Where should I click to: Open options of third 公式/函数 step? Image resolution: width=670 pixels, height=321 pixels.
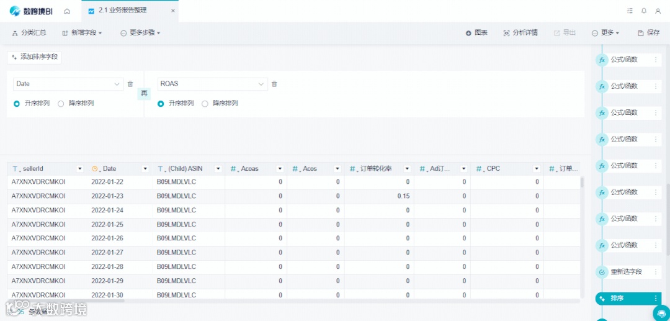pos(656,113)
